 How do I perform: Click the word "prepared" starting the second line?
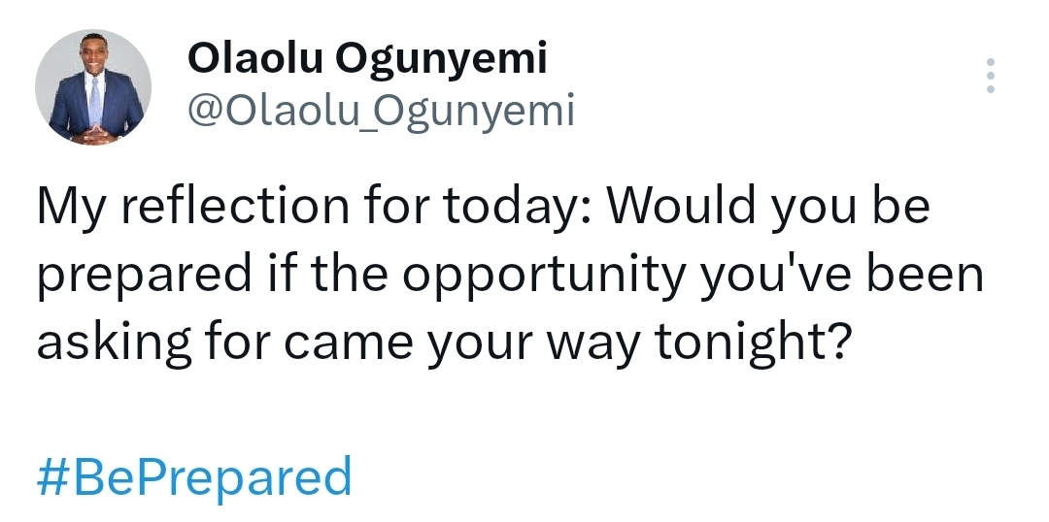click(143, 276)
